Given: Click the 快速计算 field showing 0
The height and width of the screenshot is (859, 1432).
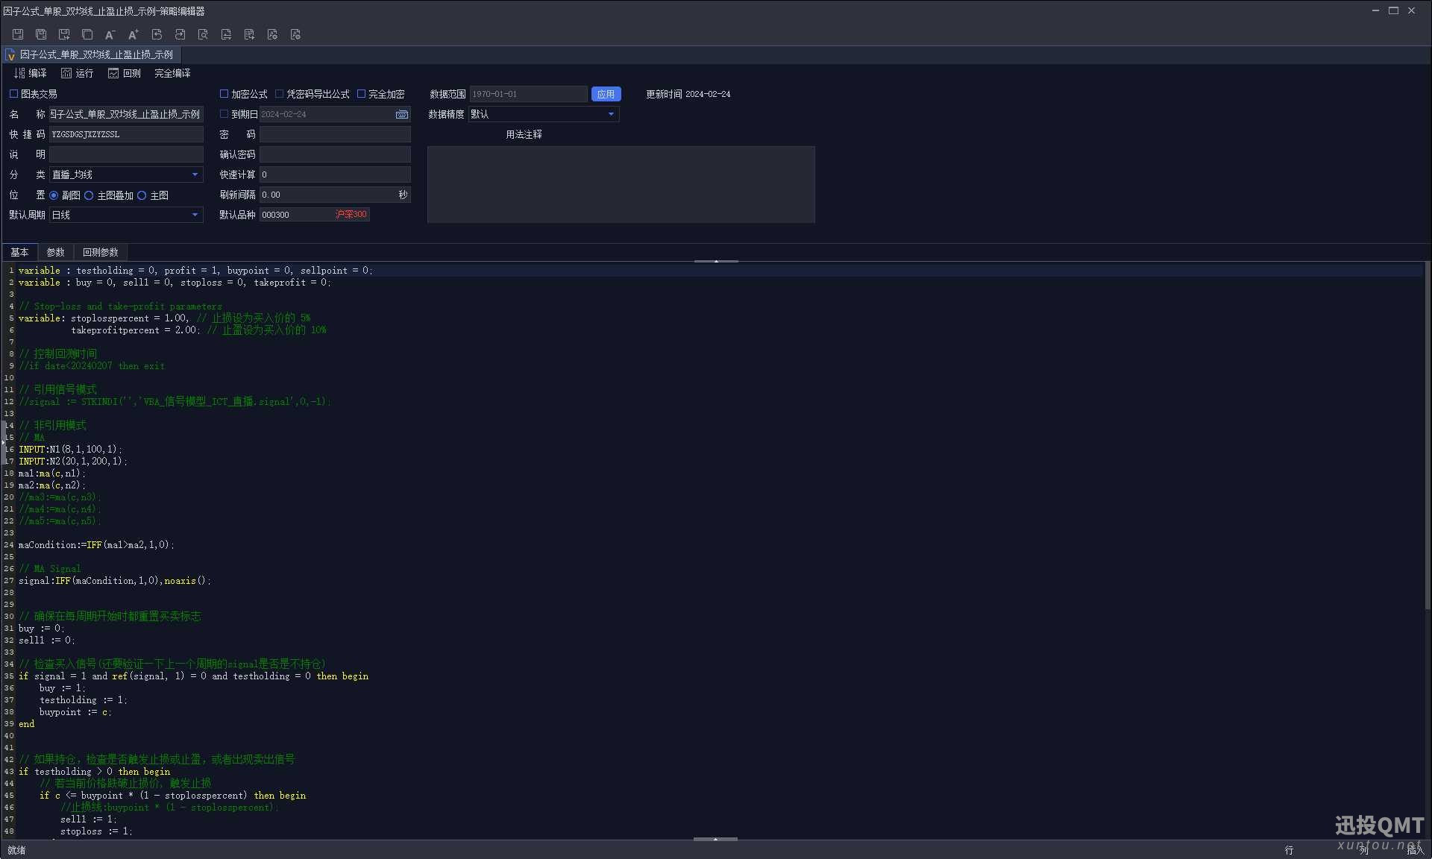Looking at the screenshot, I should pos(335,174).
